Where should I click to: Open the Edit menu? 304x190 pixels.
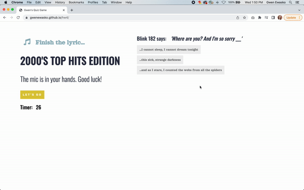coord(38,3)
